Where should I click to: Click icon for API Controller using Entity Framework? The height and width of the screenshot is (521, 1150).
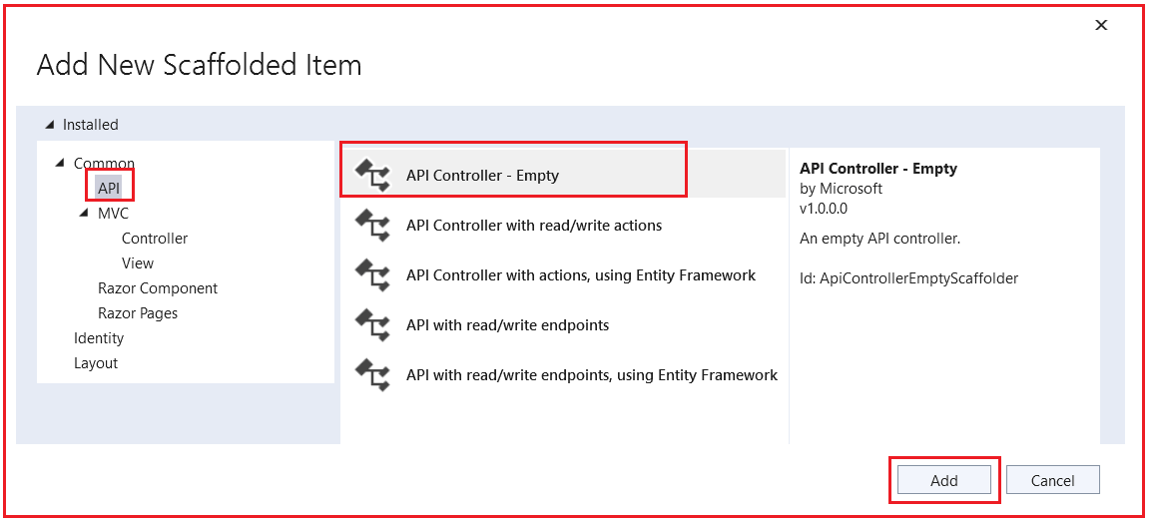point(372,275)
